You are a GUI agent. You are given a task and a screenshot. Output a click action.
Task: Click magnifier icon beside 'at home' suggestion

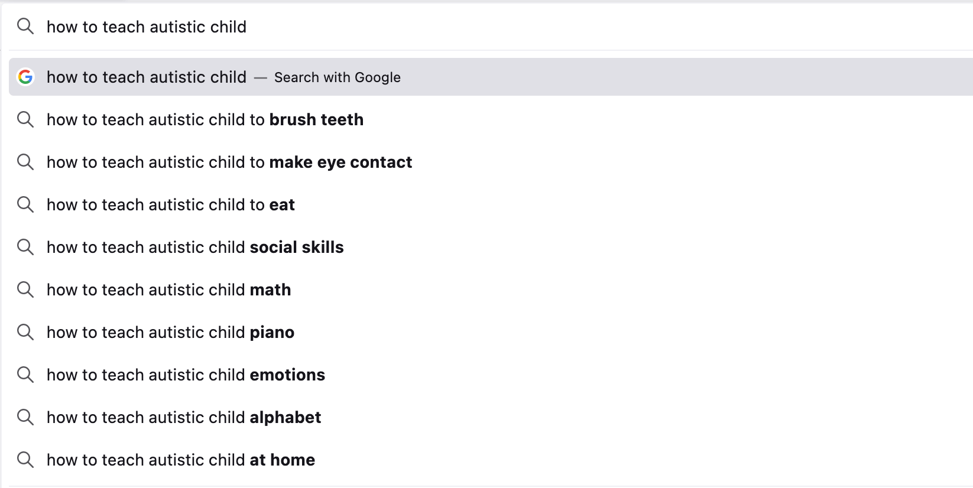[25, 460]
